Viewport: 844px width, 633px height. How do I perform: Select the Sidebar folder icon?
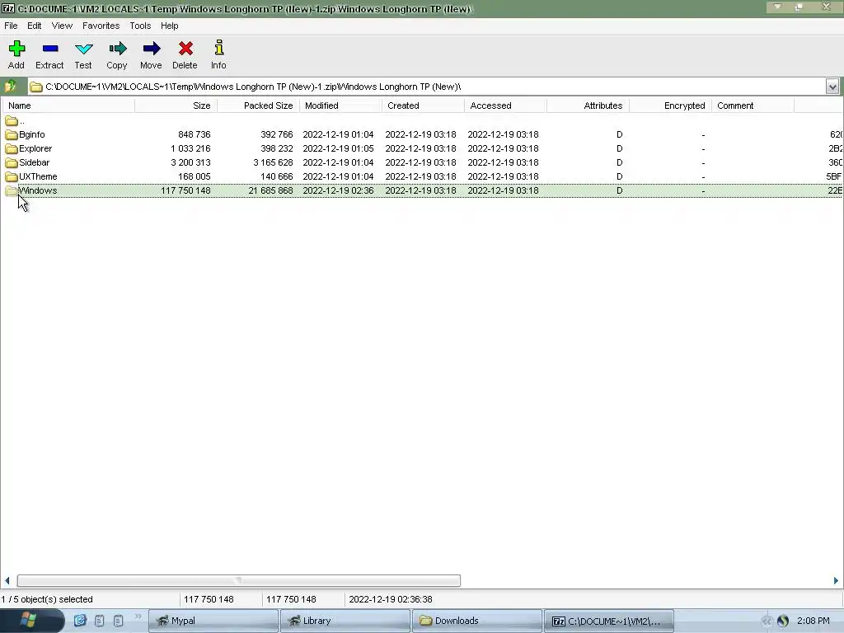click(x=12, y=162)
